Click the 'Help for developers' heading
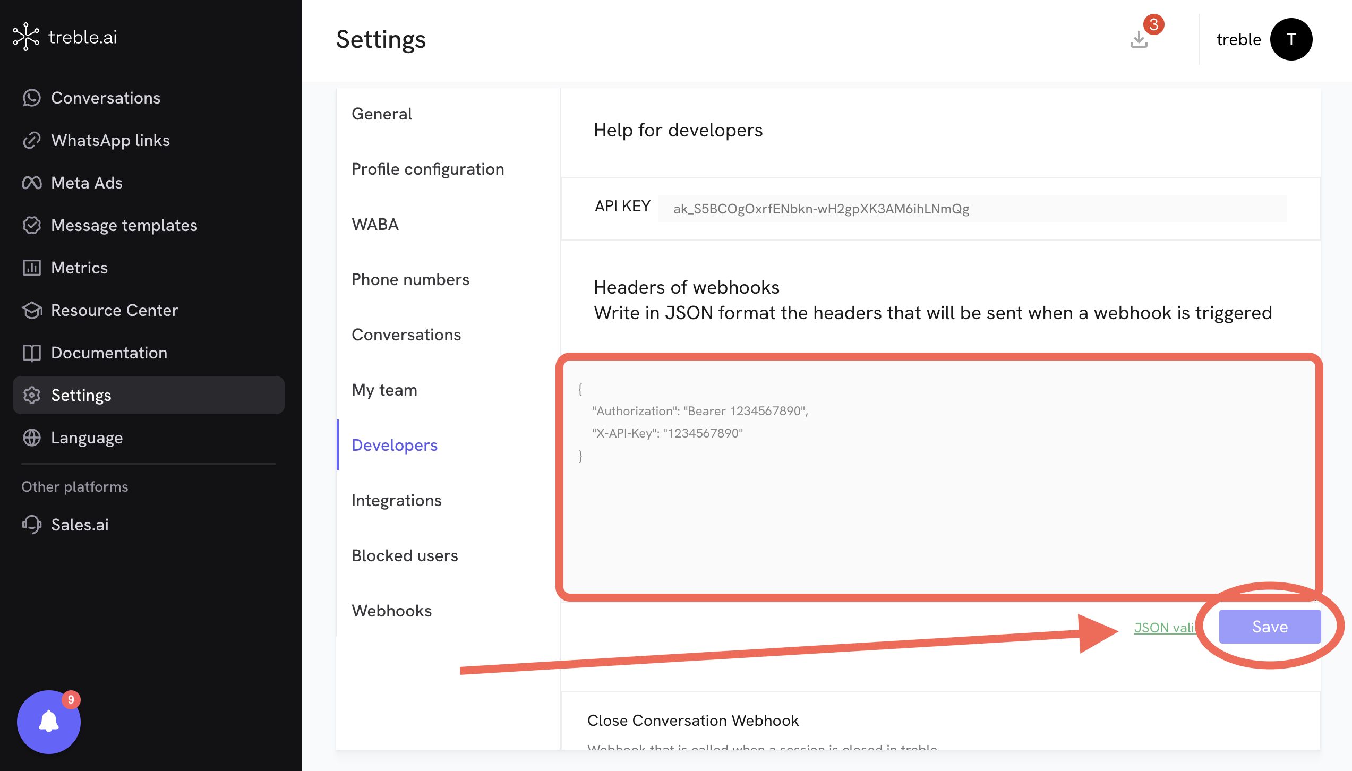Image resolution: width=1352 pixels, height=771 pixels. pos(678,130)
